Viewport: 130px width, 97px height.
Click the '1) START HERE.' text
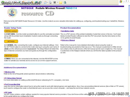(x=10, y=34)
